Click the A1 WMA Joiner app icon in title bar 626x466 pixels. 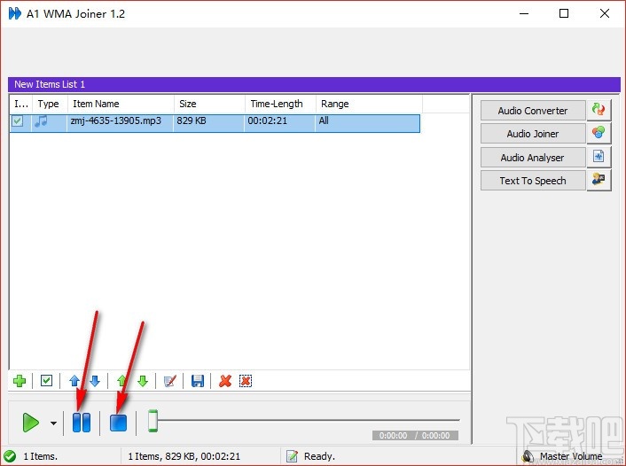pos(15,13)
